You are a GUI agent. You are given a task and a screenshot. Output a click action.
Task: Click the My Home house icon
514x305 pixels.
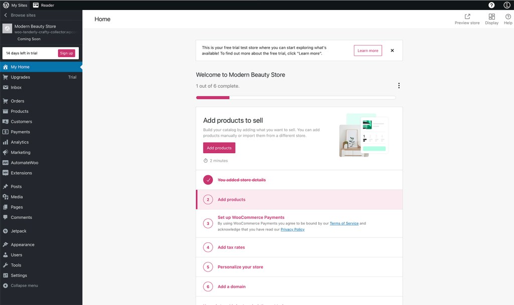(x=5, y=67)
